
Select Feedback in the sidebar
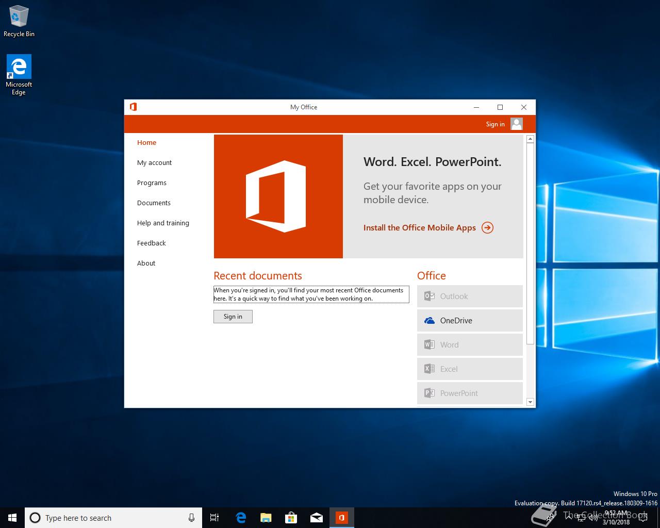151,243
